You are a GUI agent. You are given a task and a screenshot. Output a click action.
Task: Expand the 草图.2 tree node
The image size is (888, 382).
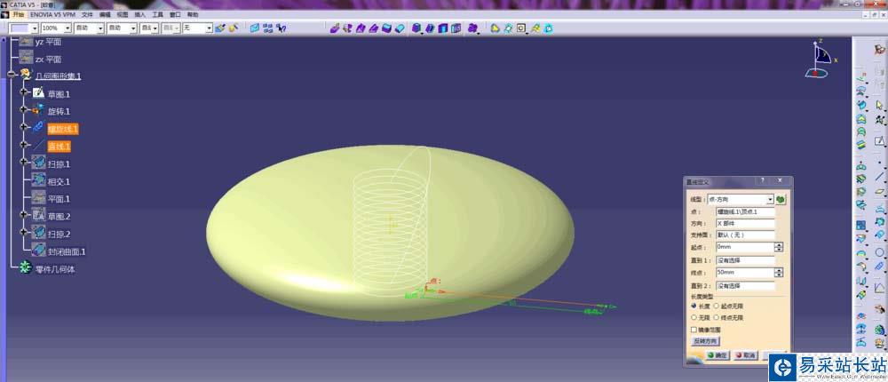(x=24, y=214)
